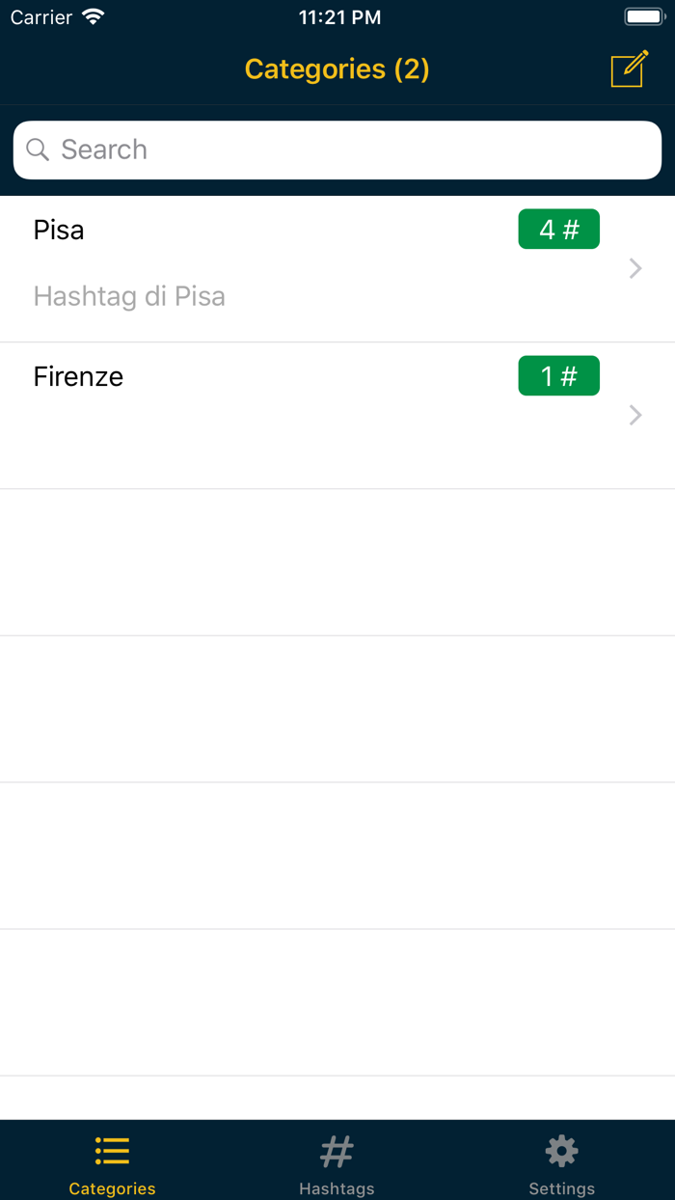Screen dimensions: 675x1200
Task: Switch to the Settings tab
Action: coord(561,1162)
